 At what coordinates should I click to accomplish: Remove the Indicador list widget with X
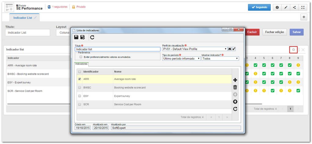(x=303, y=50)
